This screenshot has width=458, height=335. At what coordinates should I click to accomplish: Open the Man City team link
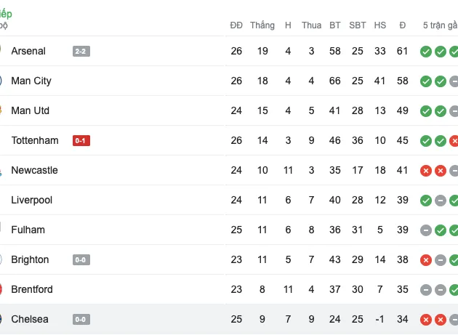point(31,81)
